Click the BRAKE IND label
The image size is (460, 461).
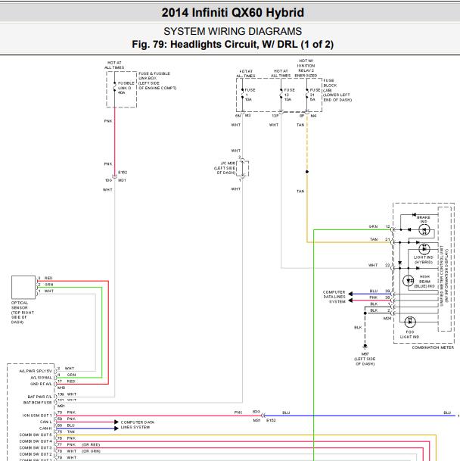point(423,220)
